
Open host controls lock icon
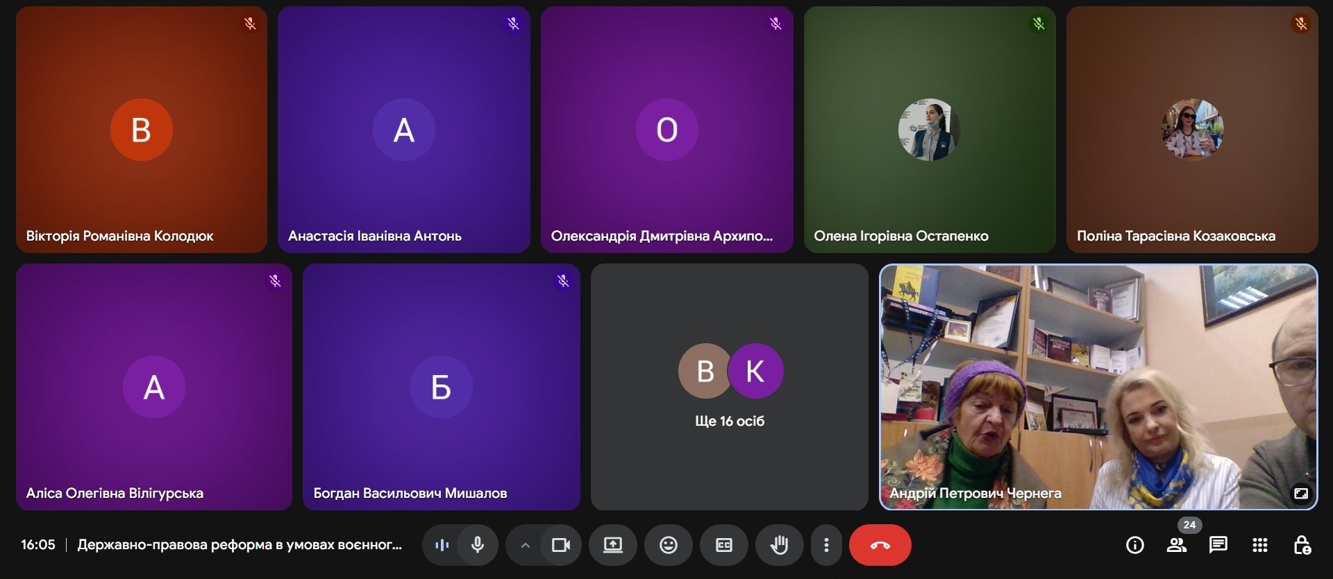tap(1302, 545)
